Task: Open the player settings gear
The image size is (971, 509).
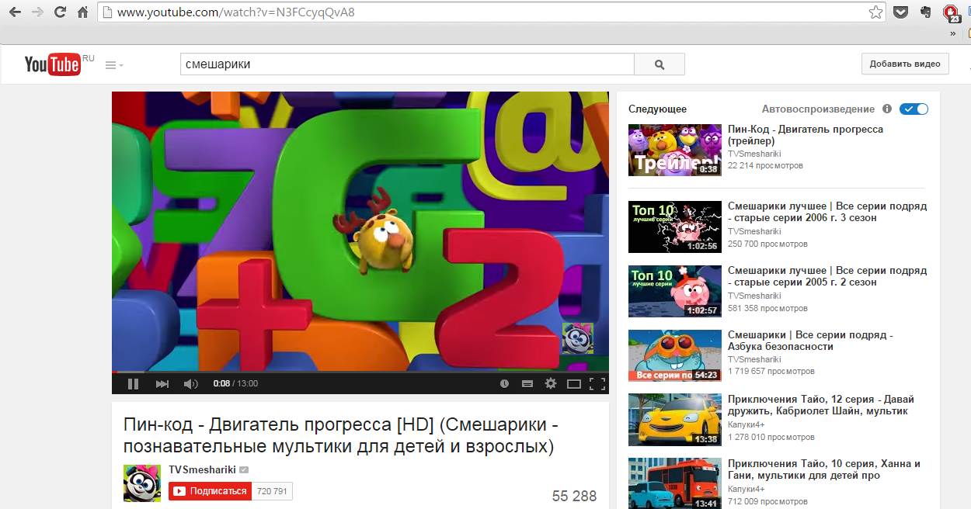Action: (x=551, y=383)
